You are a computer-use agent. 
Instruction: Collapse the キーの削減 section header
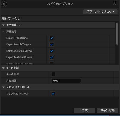[4, 68]
